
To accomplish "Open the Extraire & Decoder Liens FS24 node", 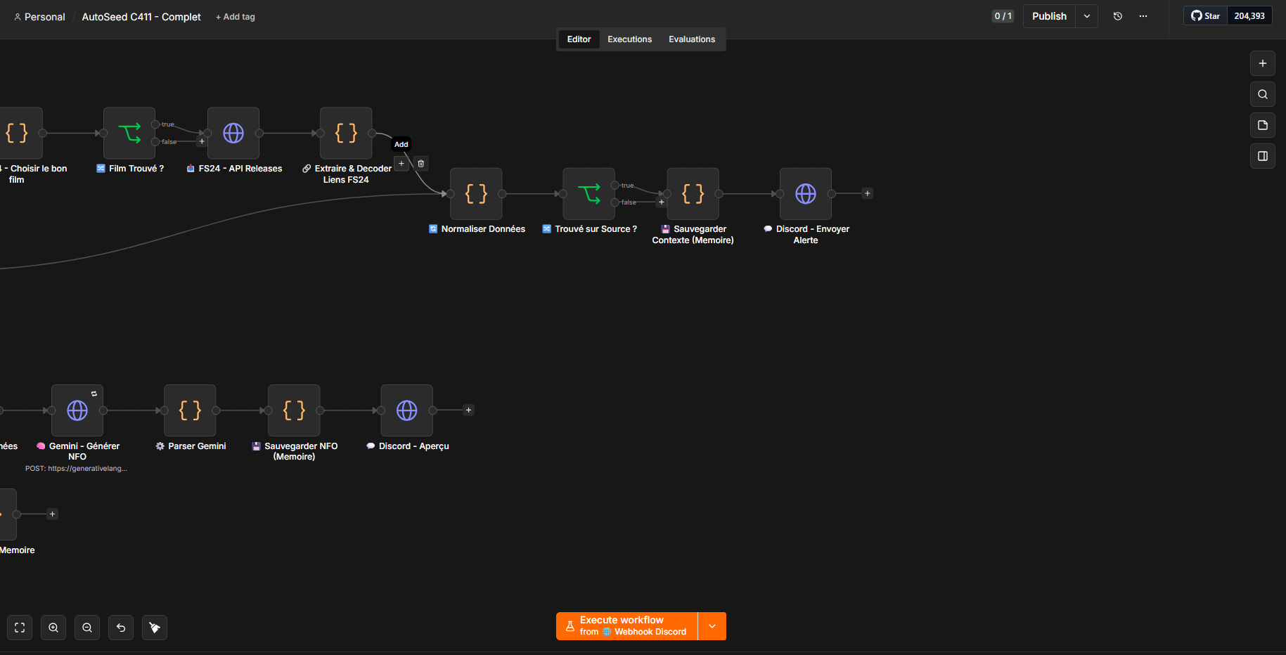I will (346, 133).
